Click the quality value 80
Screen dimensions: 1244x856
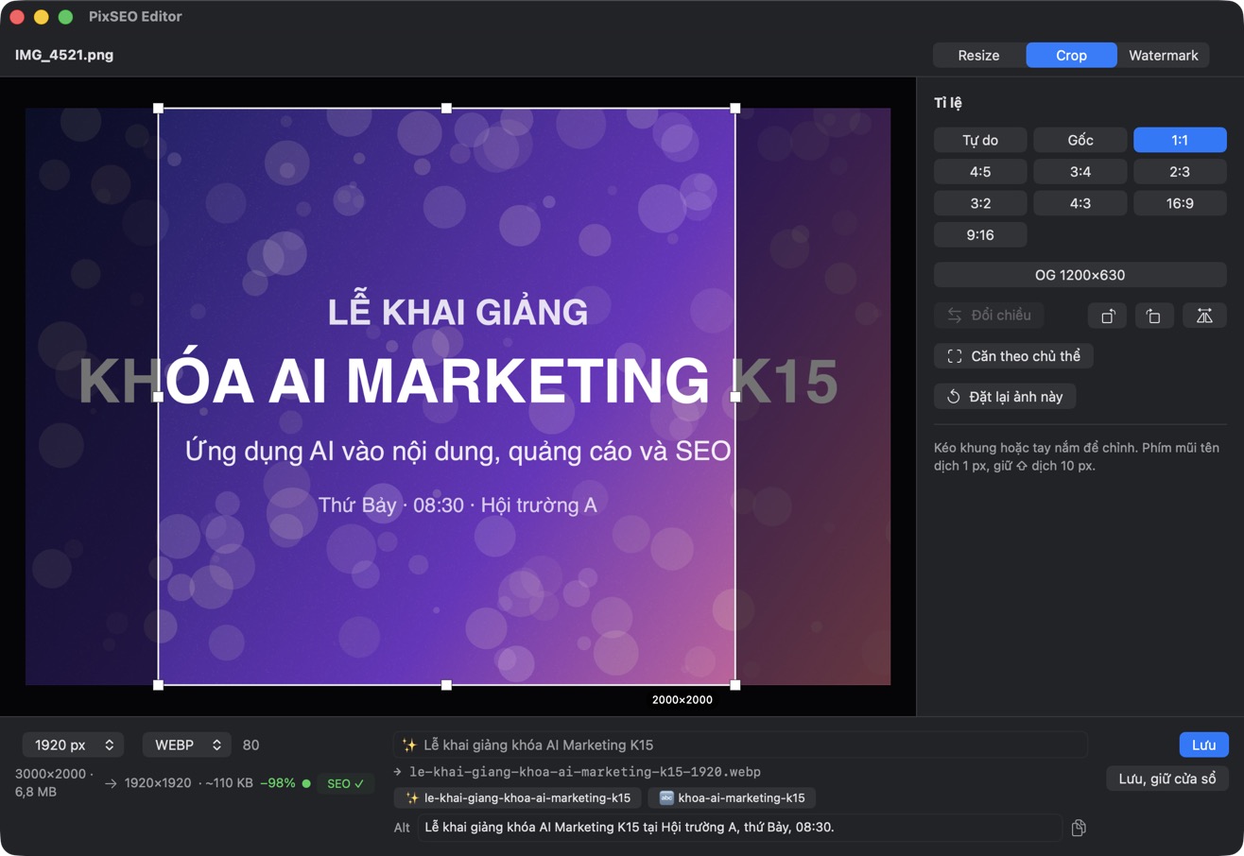(251, 745)
